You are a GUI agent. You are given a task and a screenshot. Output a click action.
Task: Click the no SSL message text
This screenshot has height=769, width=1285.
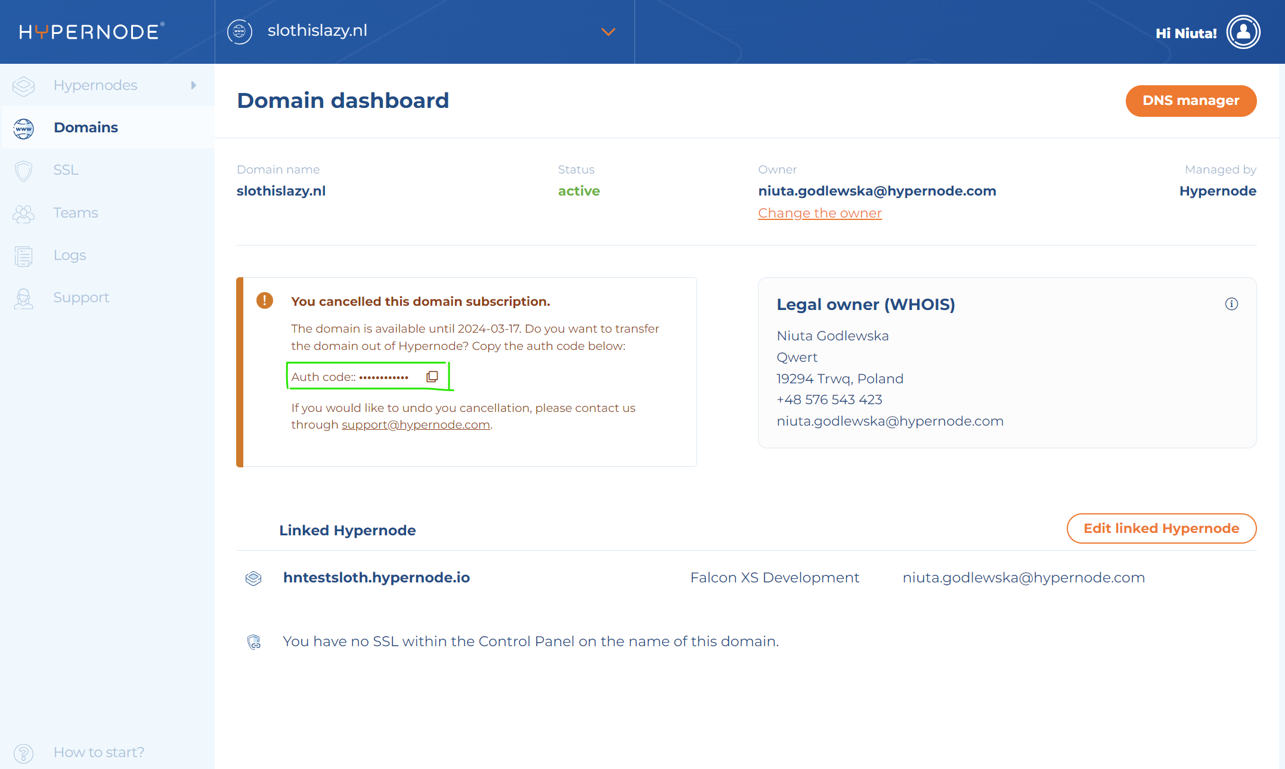531,641
